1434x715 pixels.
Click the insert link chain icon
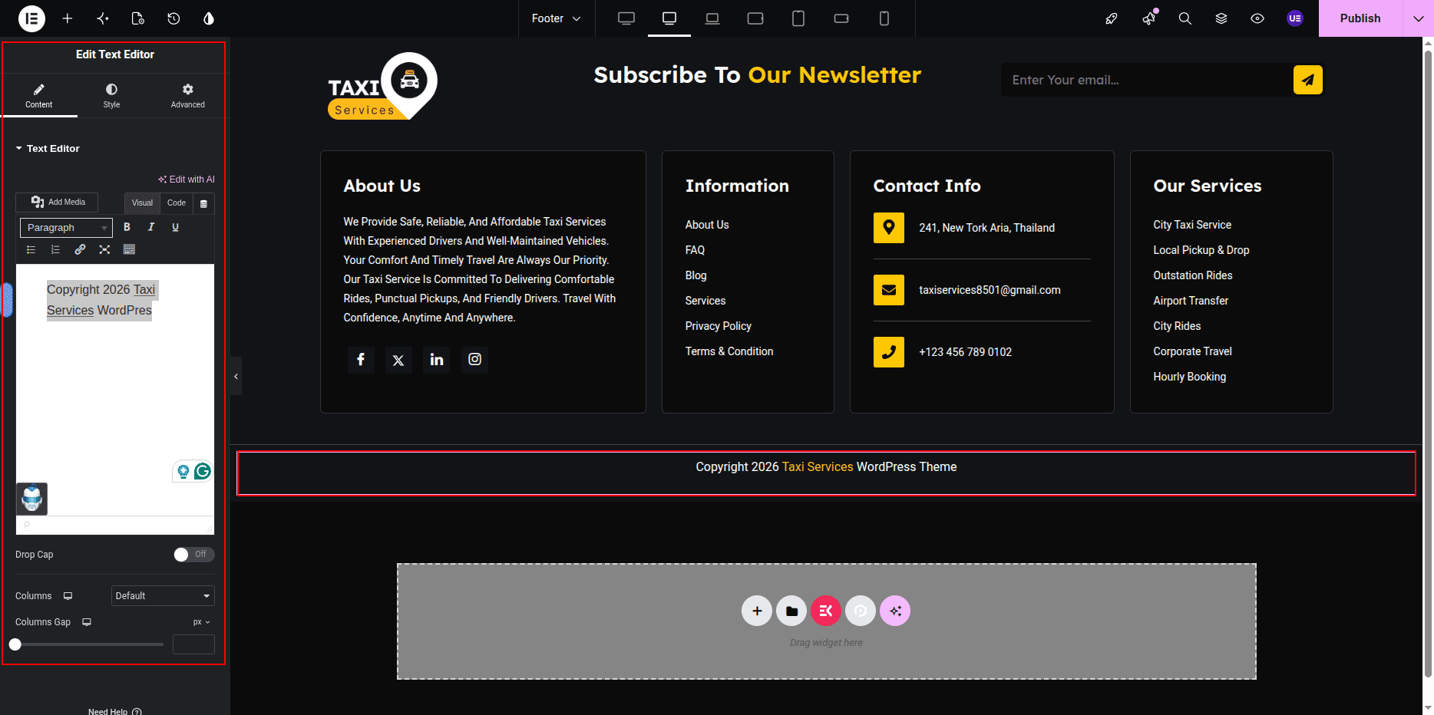click(x=80, y=249)
